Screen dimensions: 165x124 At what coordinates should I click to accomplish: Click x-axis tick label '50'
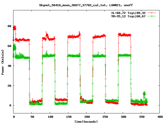(x=32, y=117)
